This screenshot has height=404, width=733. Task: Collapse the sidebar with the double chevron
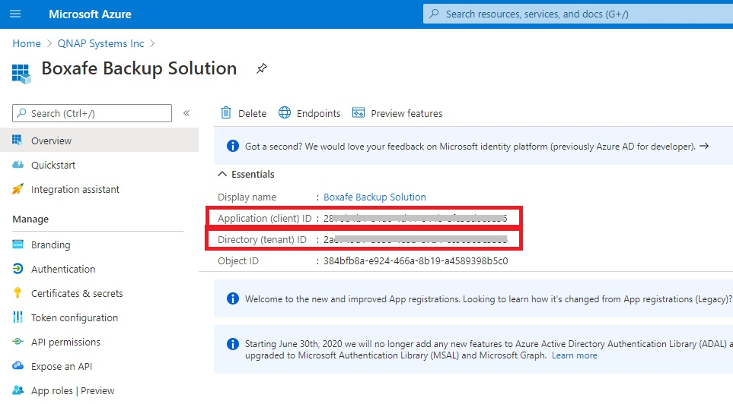pyautogui.click(x=186, y=113)
